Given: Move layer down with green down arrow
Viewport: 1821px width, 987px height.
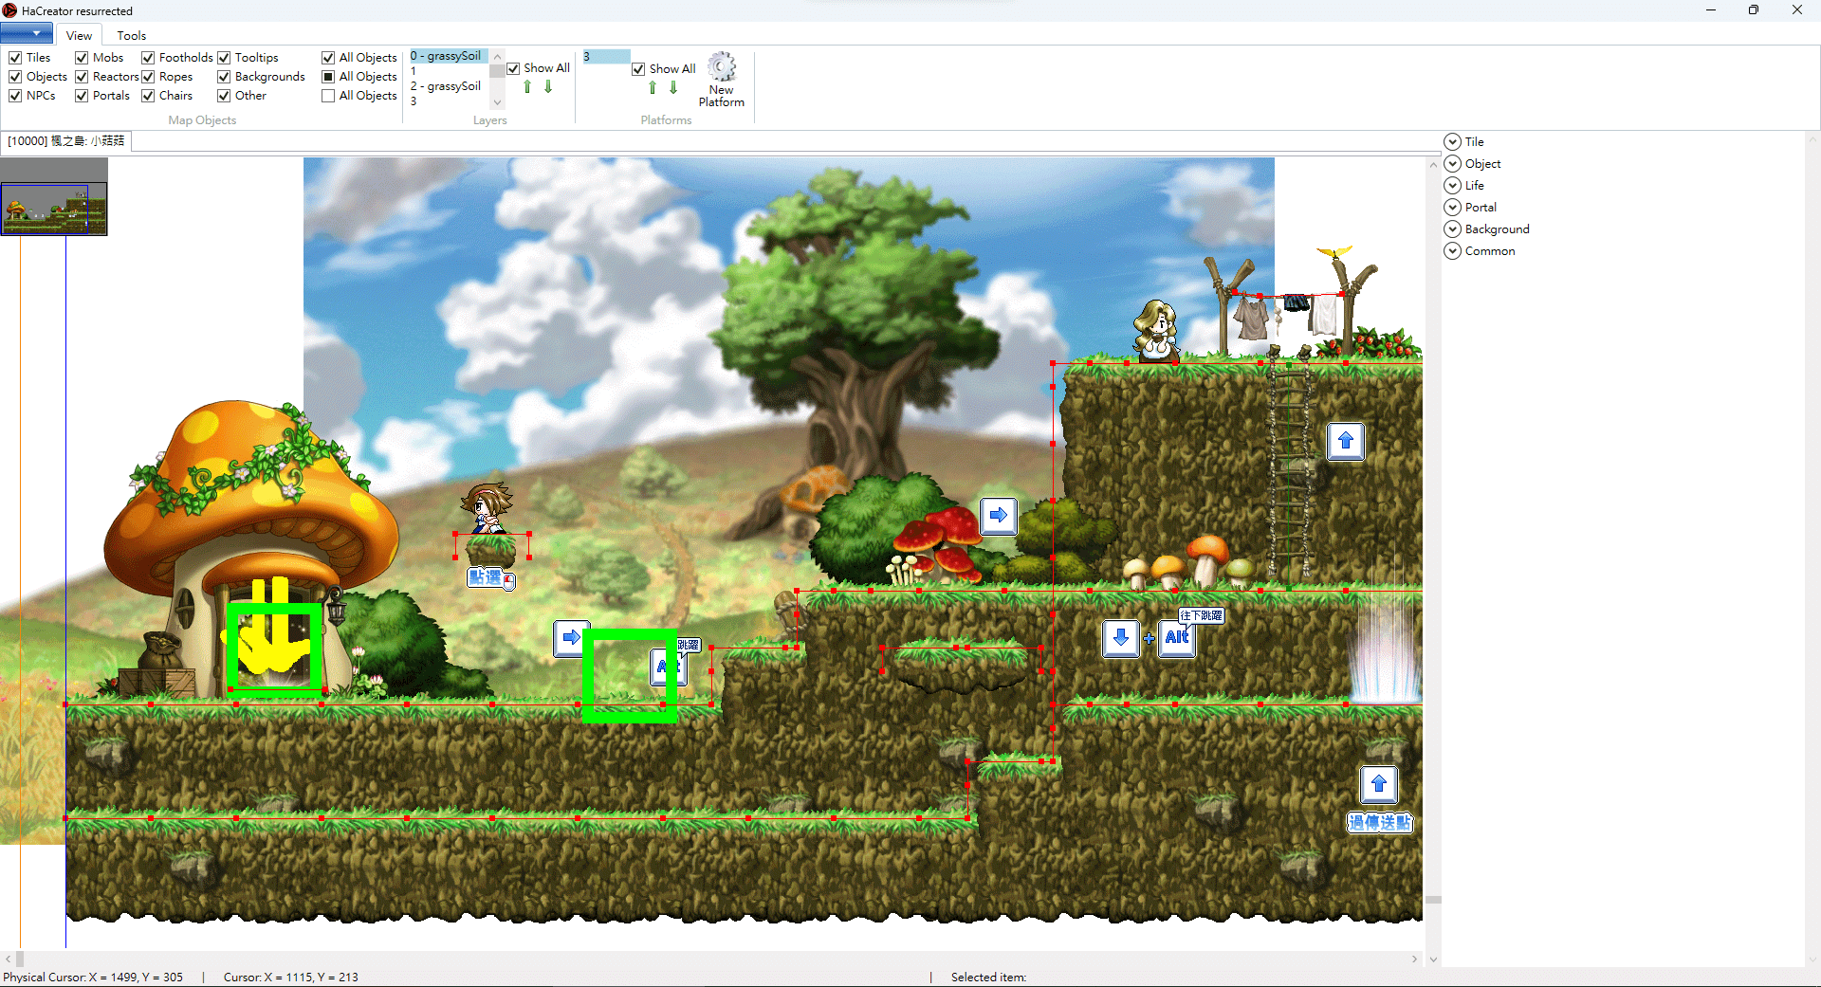Looking at the screenshot, I should (548, 87).
